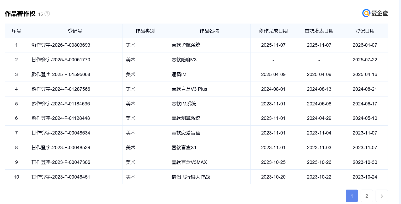Click the help question mark icon beside 作品著作权
The width and height of the screenshot is (401, 204).
[x=47, y=14]
